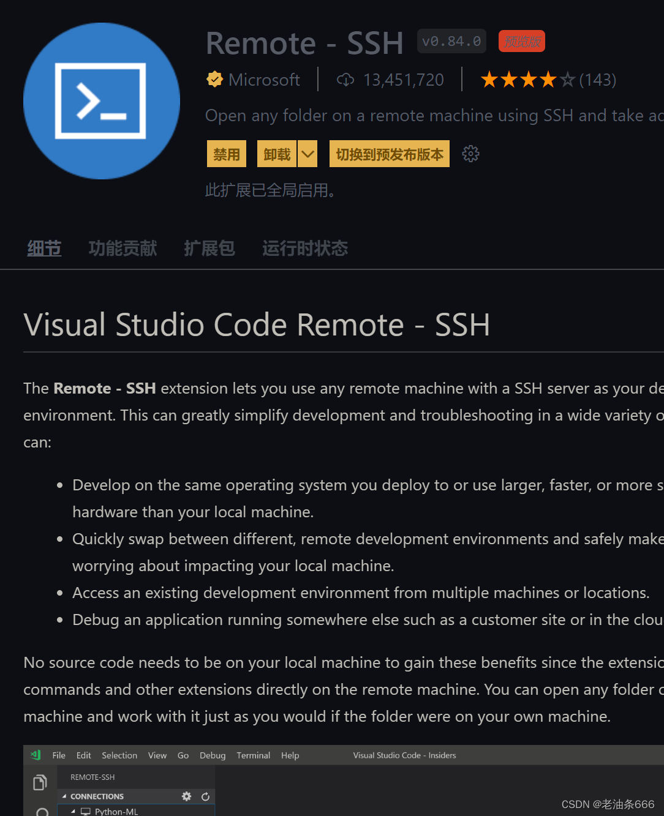Expand the Python-ML connection entry
This screenshot has height=816, width=664.
pyautogui.click(x=73, y=811)
